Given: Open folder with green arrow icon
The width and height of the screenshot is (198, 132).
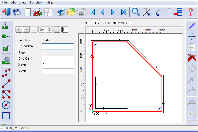Looking at the screenshot, I should (x=71, y=12).
